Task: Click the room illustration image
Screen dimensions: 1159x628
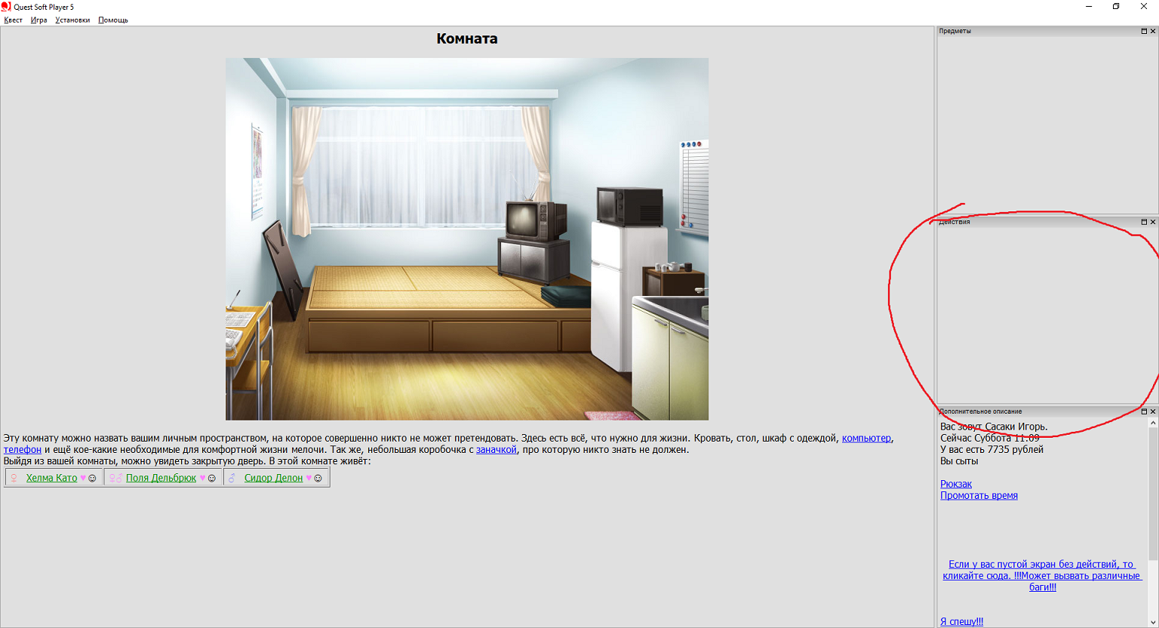Action: pyautogui.click(x=467, y=239)
